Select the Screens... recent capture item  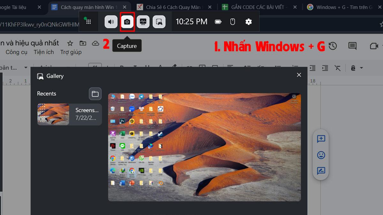pos(70,114)
